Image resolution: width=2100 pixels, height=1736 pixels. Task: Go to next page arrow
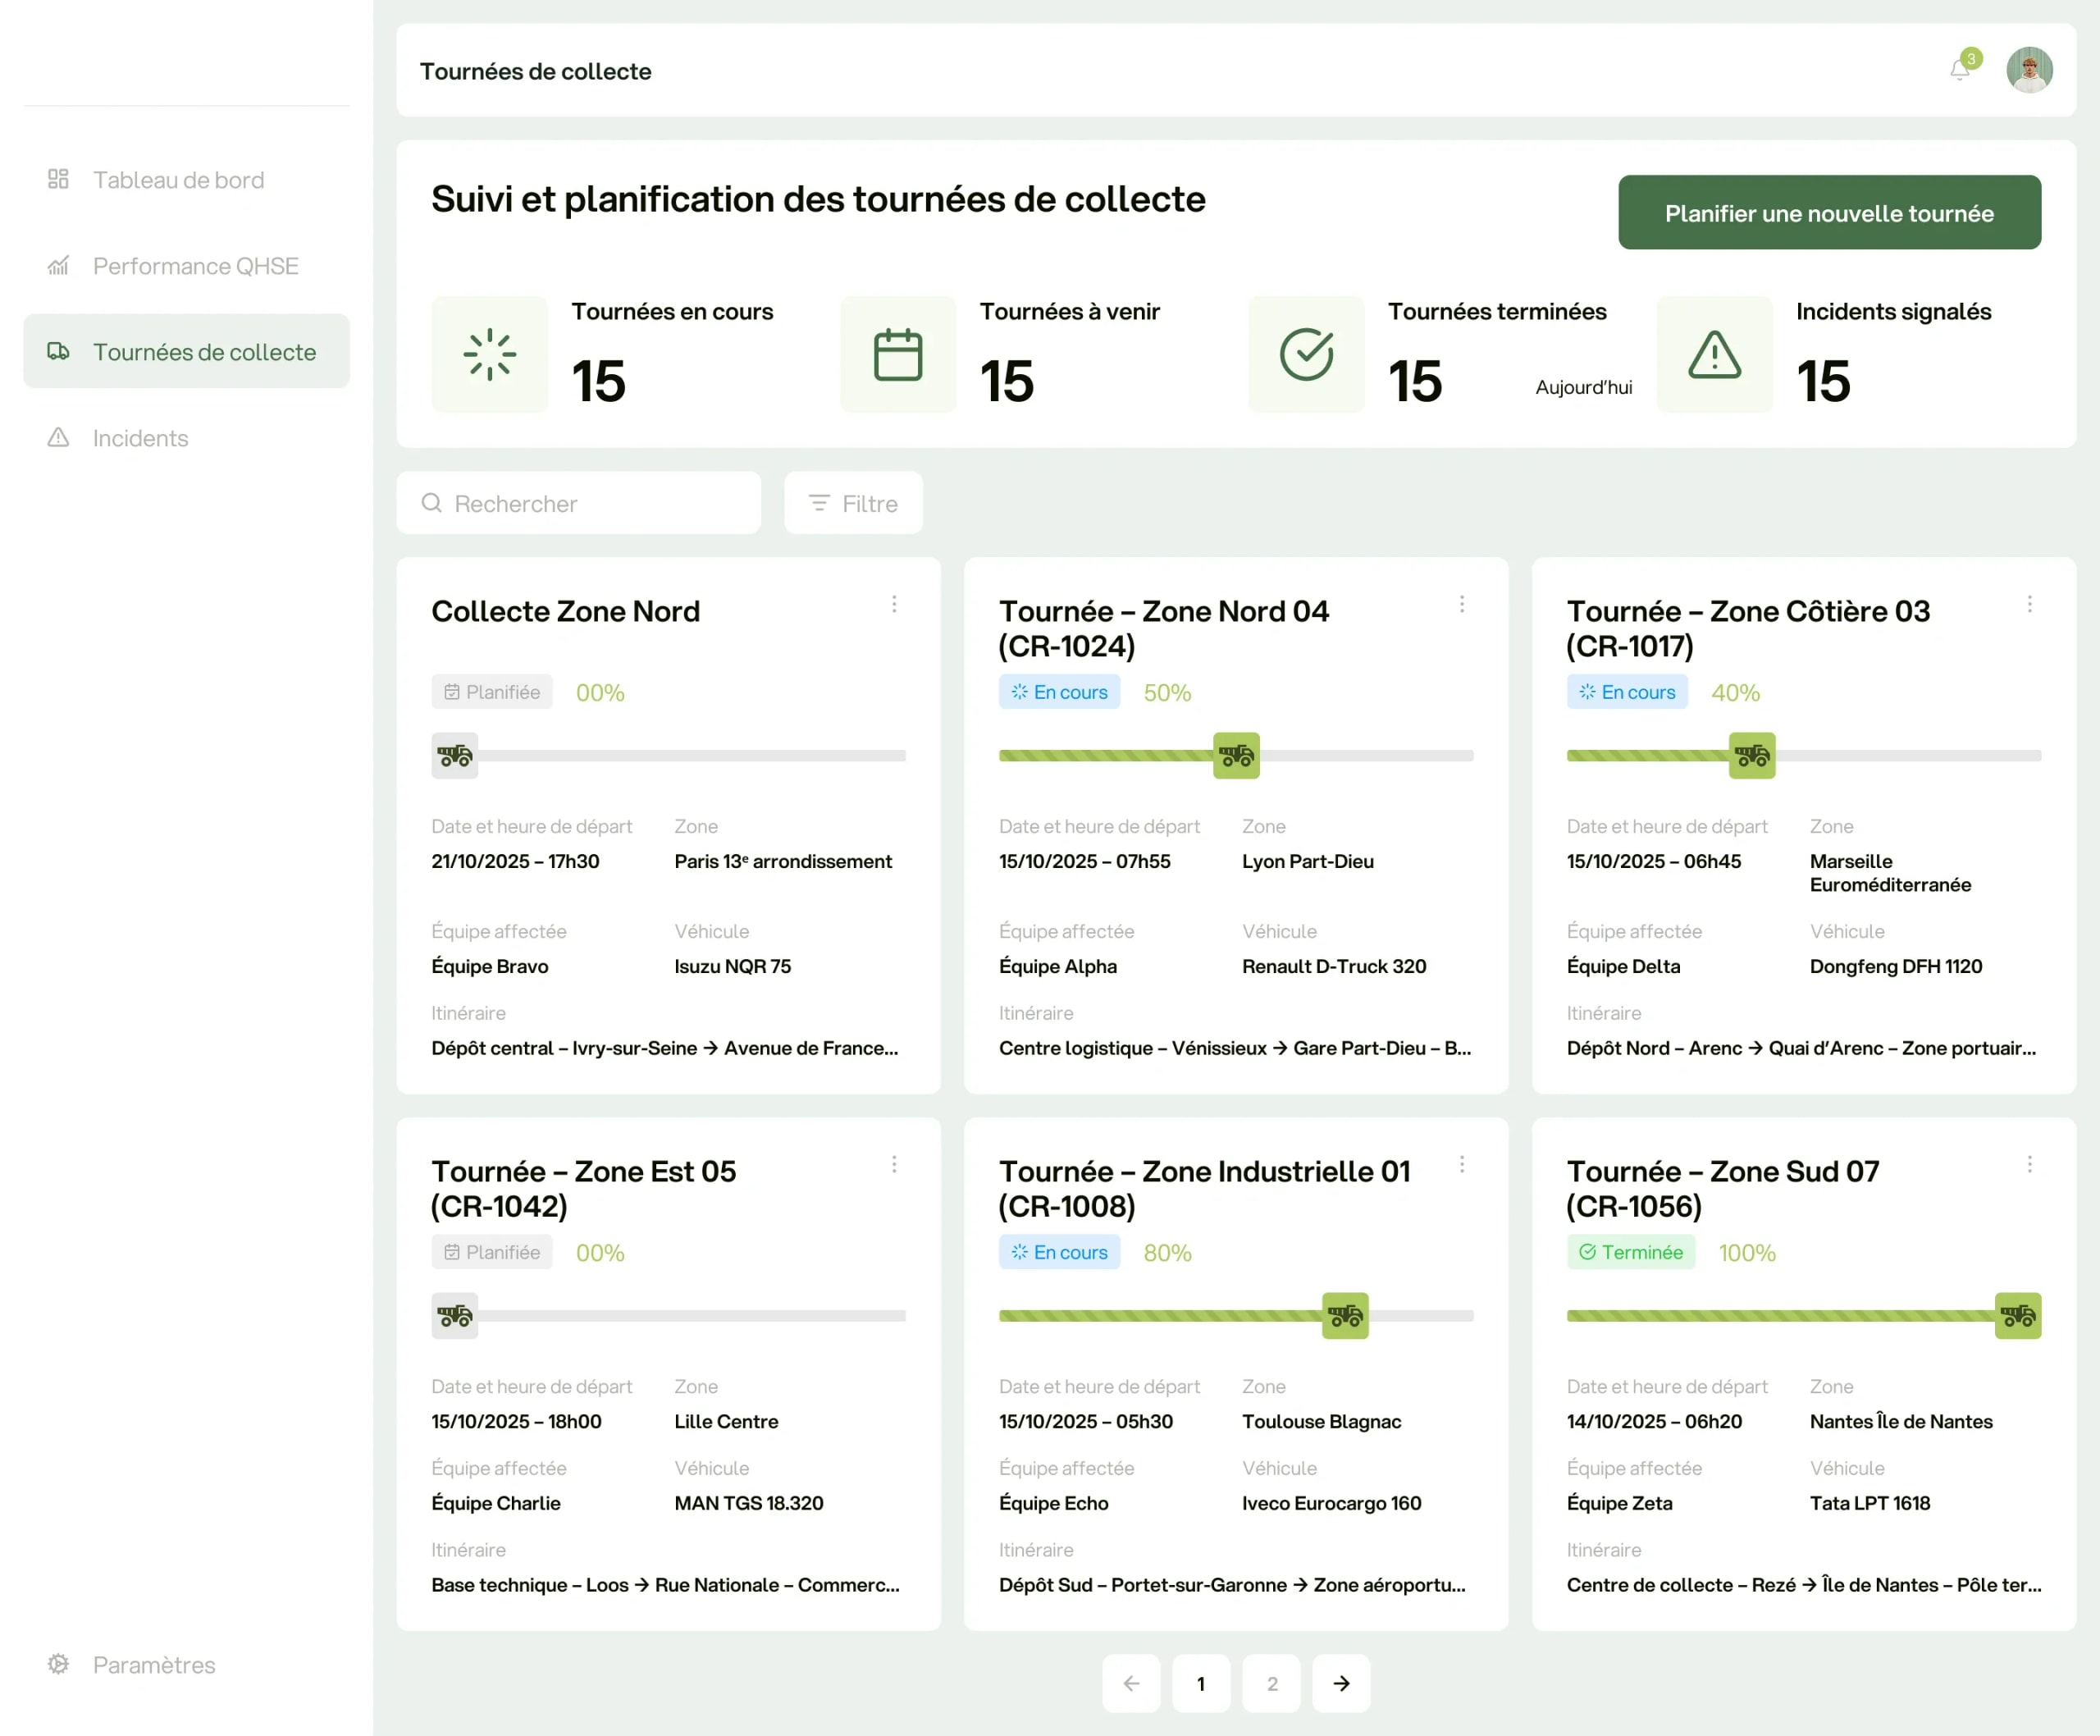pos(1341,1683)
